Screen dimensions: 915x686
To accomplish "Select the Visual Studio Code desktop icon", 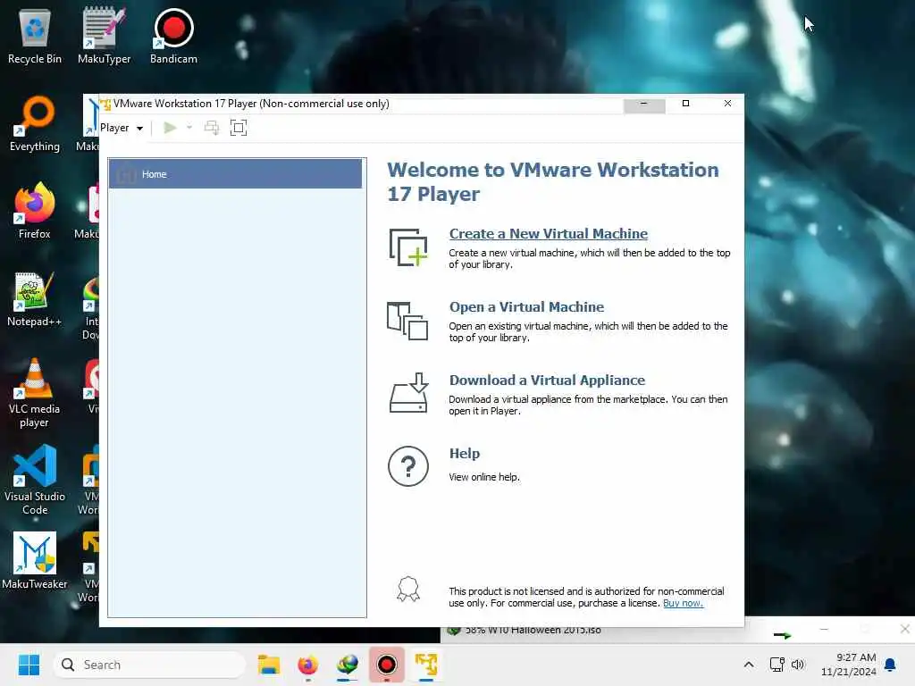I will click(x=35, y=480).
